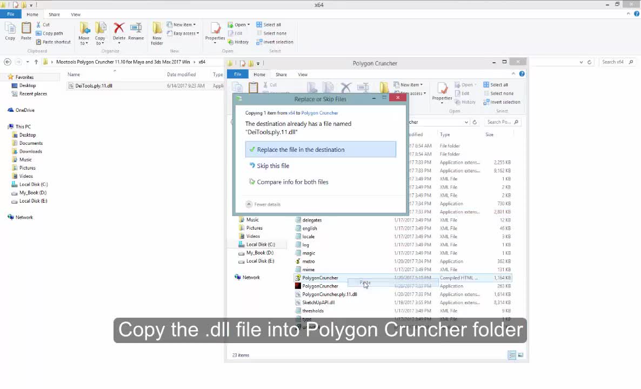Choose Compare info for both files
Viewport: 641px width, 389px height.
point(292,182)
